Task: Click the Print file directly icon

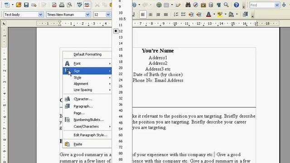Action: pos(62,5)
